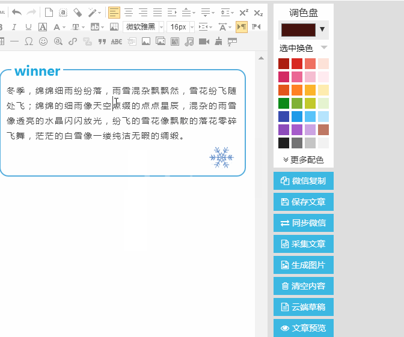Undo the last edit
Screen dimensions: 404x337
(17, 13)
